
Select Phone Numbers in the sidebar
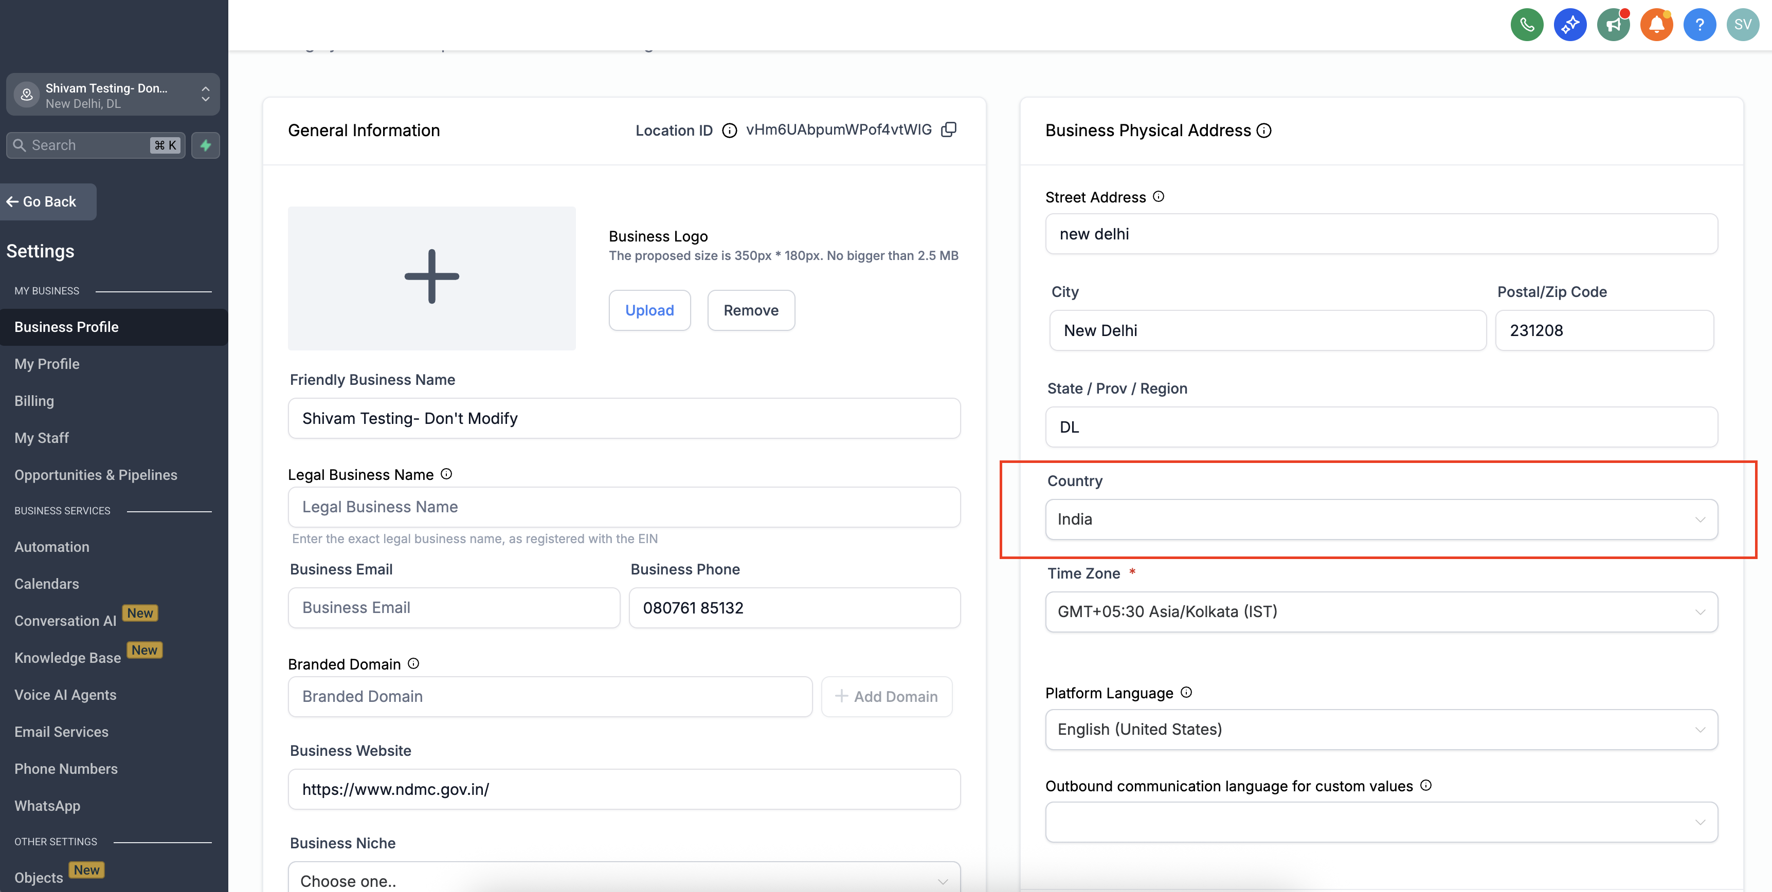[66, 769]
